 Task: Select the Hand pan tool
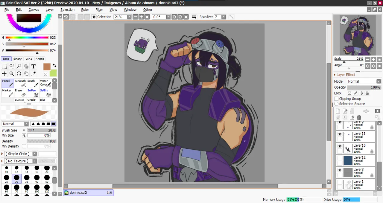coord(26,74)
